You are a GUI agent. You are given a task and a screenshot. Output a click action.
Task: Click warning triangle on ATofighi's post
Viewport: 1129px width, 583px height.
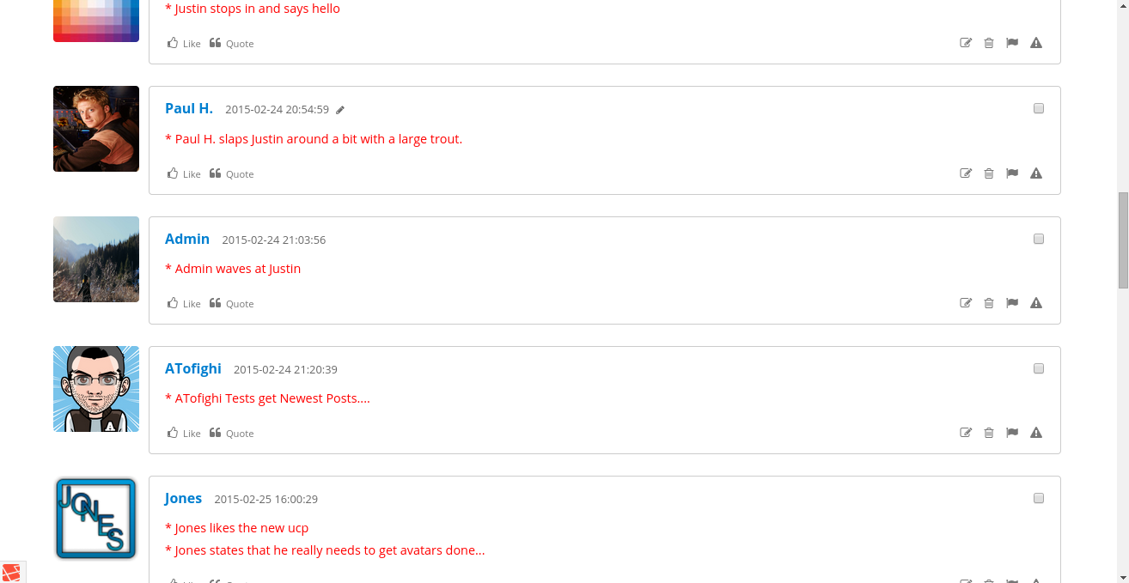tap(1036, 433)
